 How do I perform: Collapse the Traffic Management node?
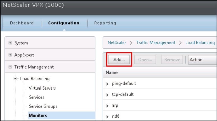(10, 67)
